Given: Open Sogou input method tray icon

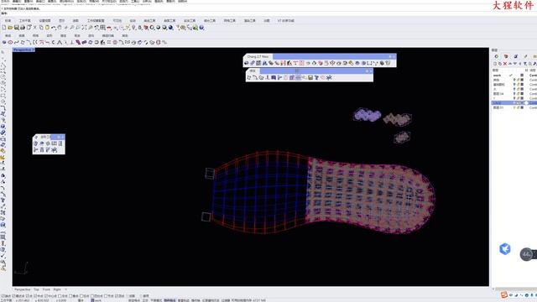Looking at the screenshot, I should (x=504, y=294).
